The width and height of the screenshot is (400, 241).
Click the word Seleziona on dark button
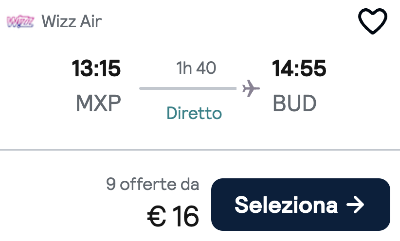(x=286, y=205)
